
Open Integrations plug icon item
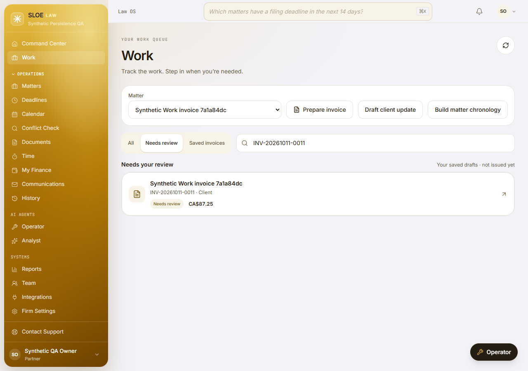tap(56, 297)
